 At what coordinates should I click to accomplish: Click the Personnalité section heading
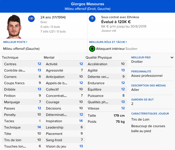(141, 71)
